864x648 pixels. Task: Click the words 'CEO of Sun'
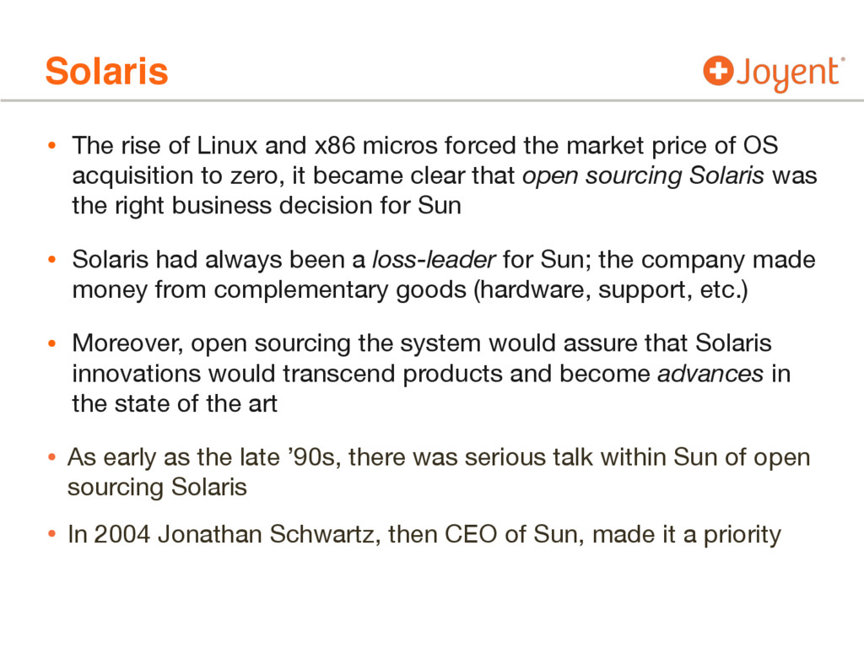tap(514, 534)
